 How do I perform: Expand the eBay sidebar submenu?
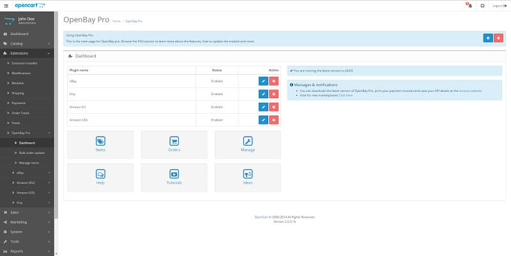click(x=27, y=172)
